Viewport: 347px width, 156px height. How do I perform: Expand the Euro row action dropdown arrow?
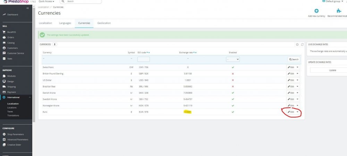[x=297, y=112]
